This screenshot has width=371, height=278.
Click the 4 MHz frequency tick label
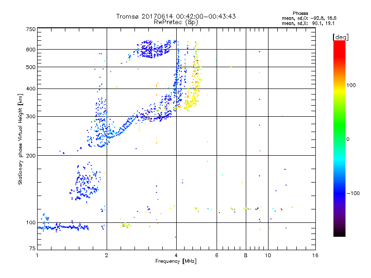(176, 255)
